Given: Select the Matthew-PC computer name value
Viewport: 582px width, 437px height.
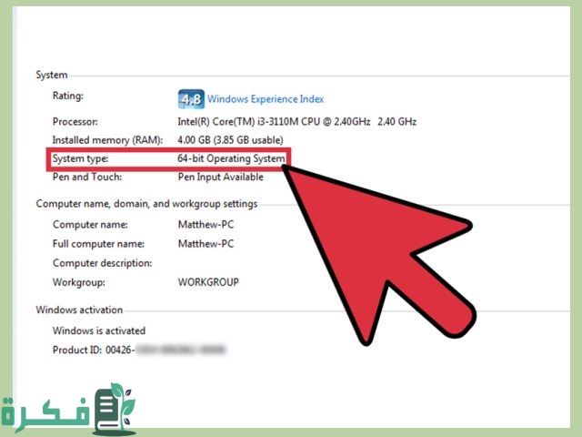Looking at the screenshot, I should coord(206,224).
